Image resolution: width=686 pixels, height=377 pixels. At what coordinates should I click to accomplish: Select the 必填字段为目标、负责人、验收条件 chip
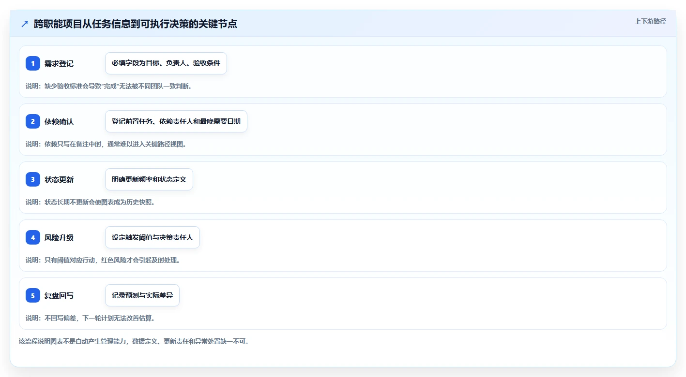166,63
